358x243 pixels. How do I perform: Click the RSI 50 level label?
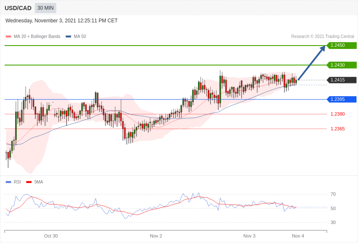333,208
